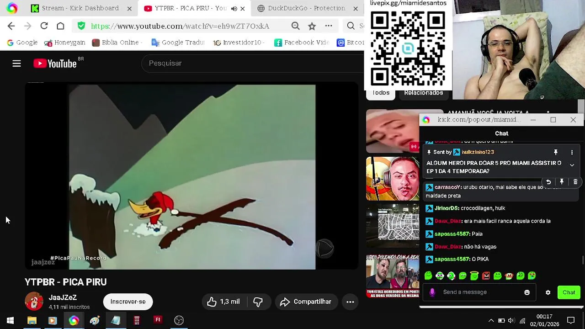Go to the YouTube home logo
The width and height of the screenshot is (585, 329).
[55, 64]
